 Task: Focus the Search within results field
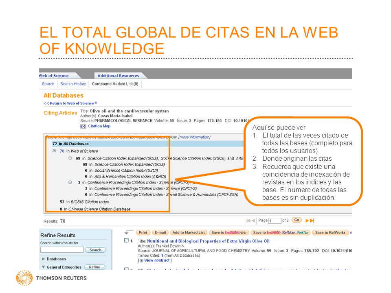(62, 249)
